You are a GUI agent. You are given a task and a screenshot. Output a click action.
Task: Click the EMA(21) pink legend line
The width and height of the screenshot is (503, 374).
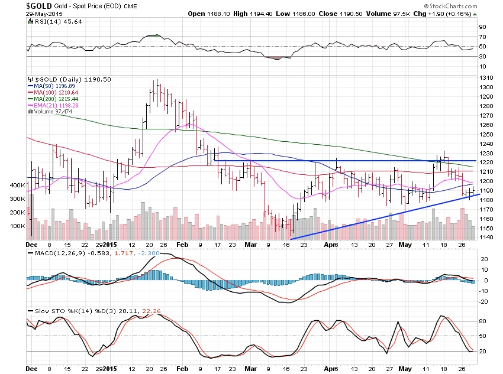(x=31, y=105)
